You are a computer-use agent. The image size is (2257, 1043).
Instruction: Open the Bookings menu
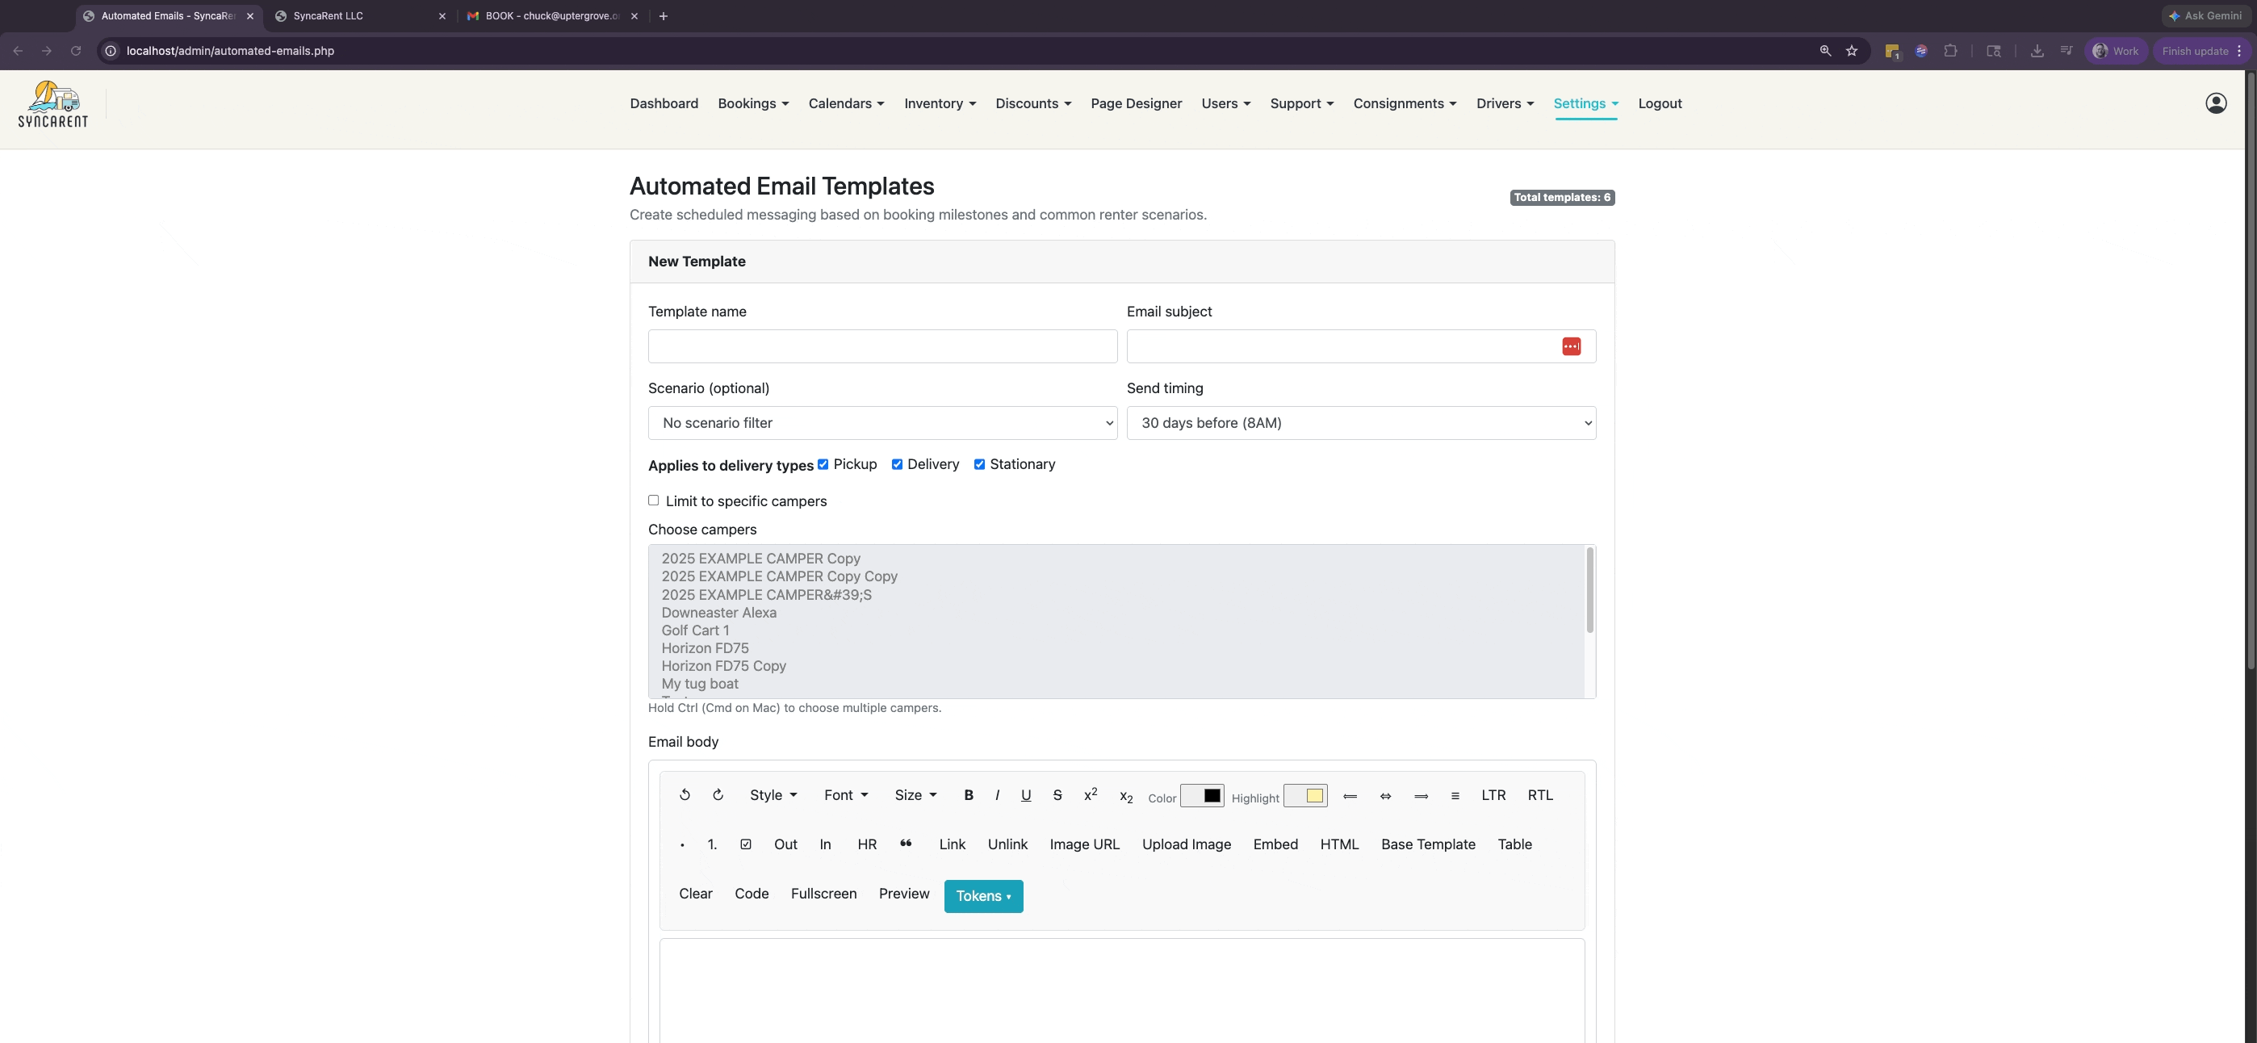752,103
